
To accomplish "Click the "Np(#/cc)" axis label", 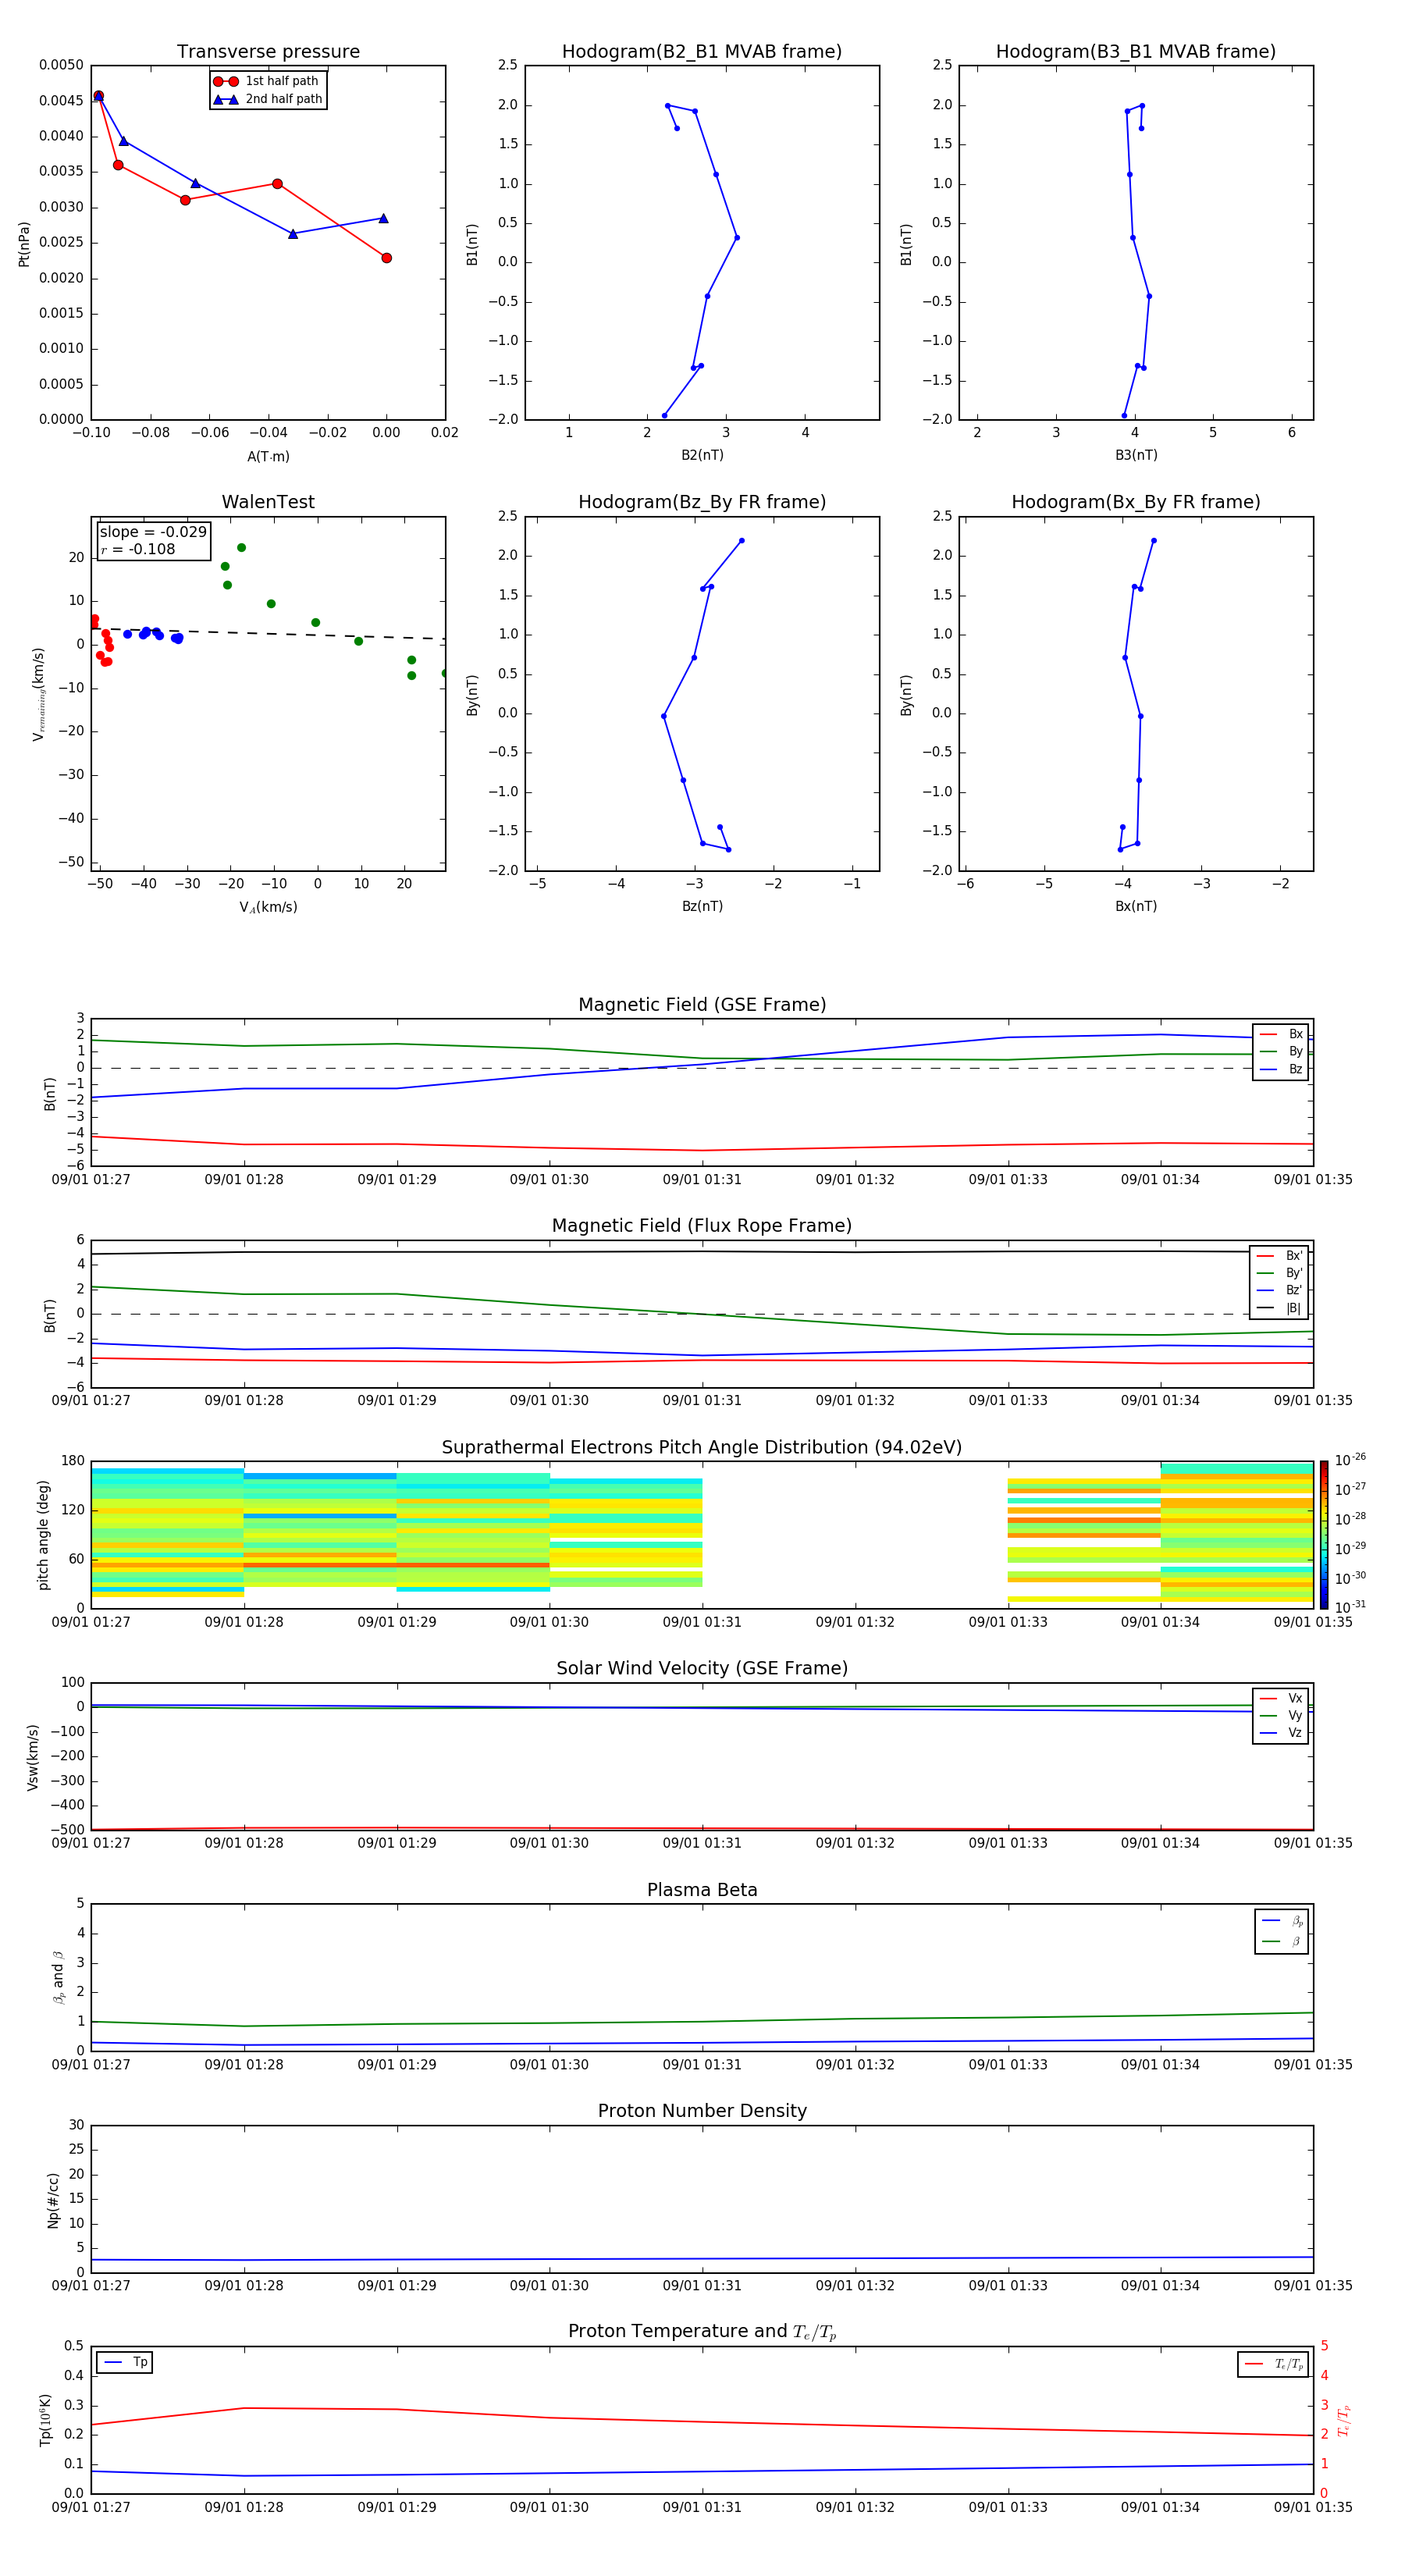I will 53,2199.
